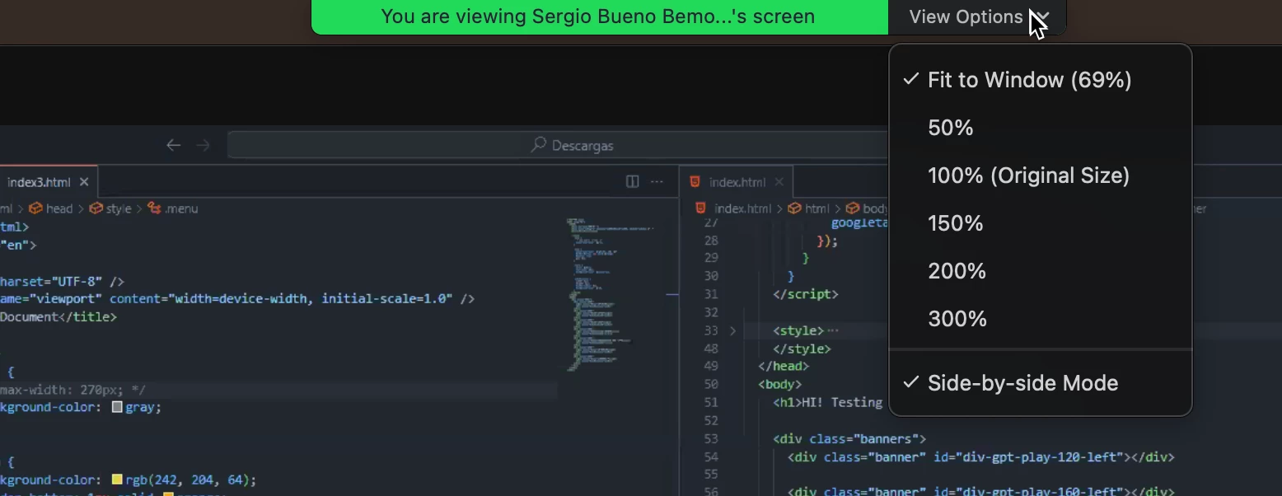Viewport: 1282px width, 496px height.
Task: Select index.html in the right breadcrumb
Action: tap(743, 208)
